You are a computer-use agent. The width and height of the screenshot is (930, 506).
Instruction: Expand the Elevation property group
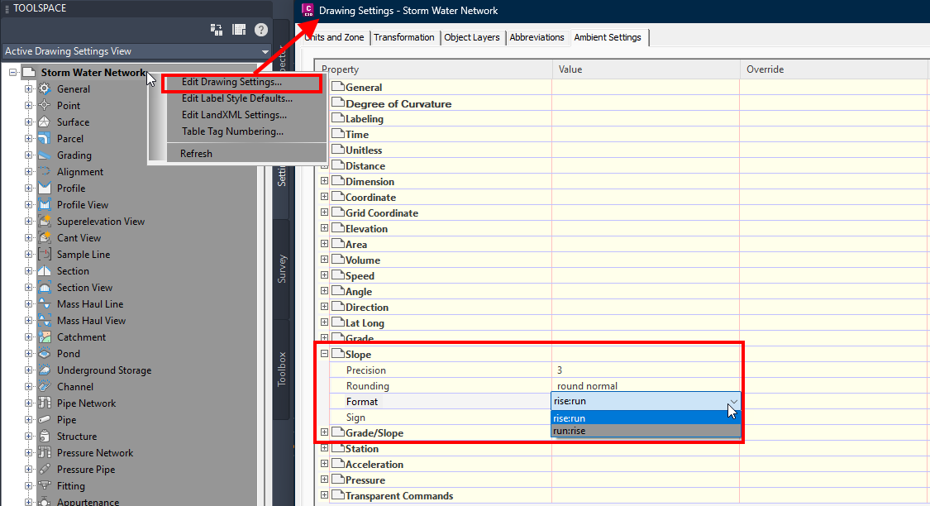coord(324,228)
